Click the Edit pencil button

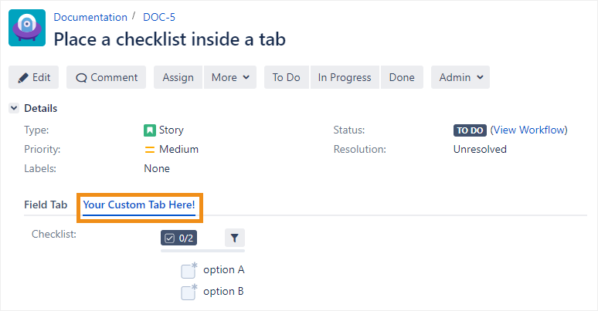34,77
